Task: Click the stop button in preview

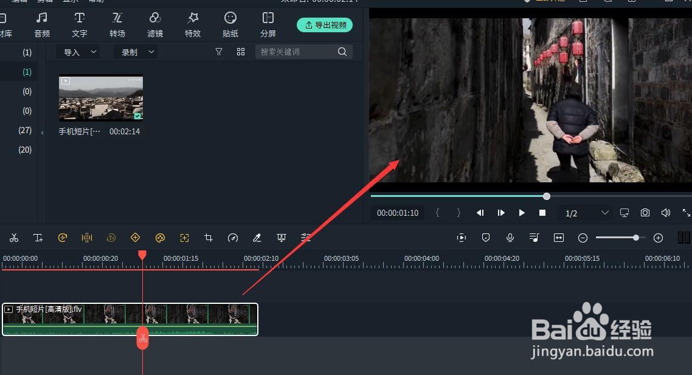Action: [x=542, y=213]
